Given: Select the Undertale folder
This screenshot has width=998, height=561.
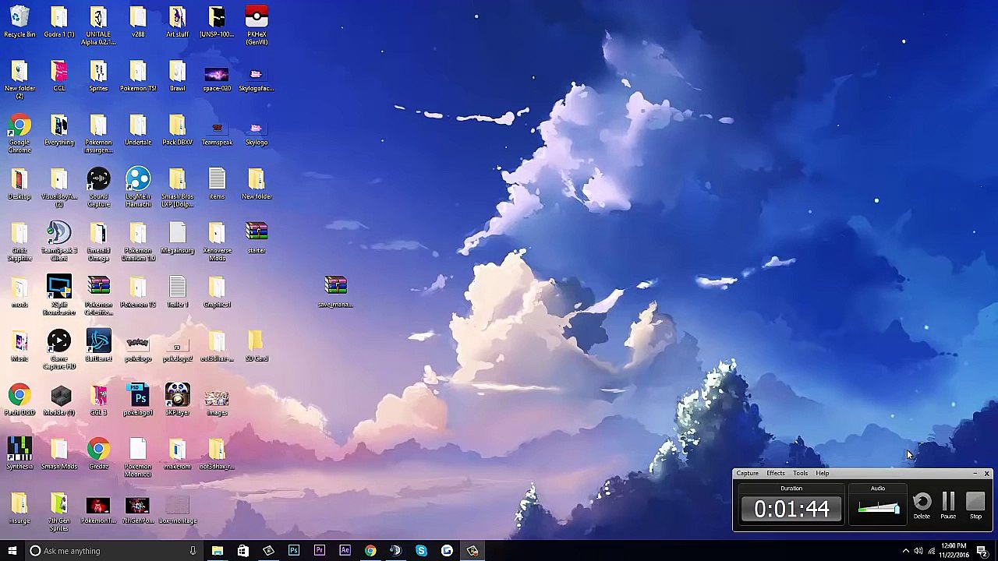Looking at the screenshot, I should click(x=138, y=129).
